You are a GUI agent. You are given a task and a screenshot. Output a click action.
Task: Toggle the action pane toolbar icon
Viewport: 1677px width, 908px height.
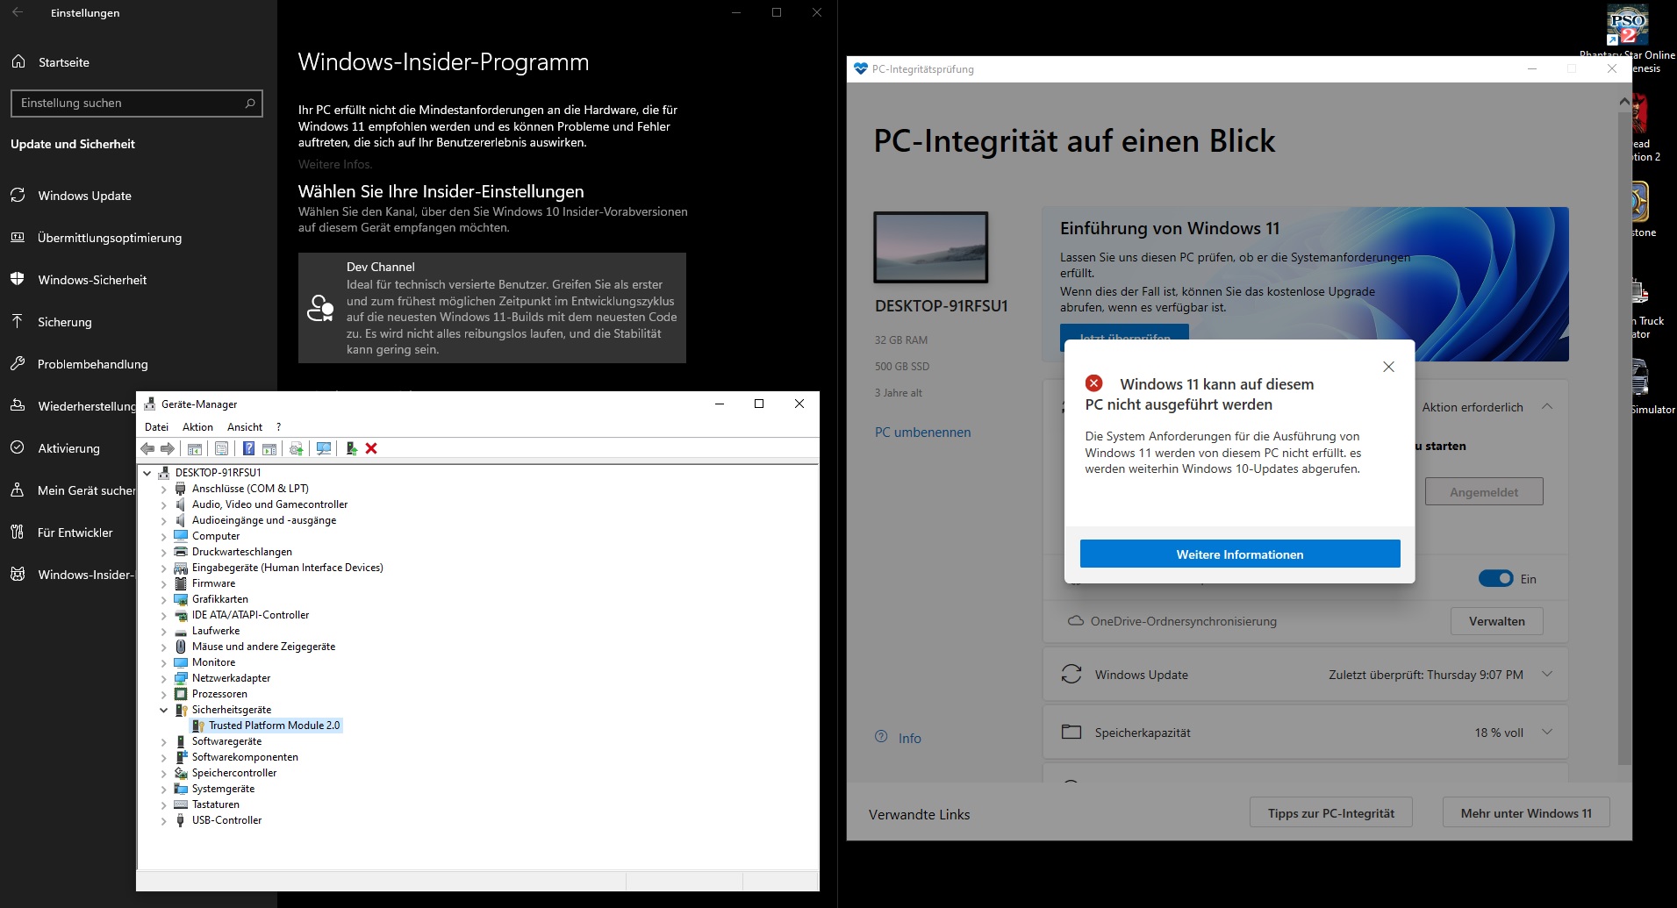click(269, 448)
